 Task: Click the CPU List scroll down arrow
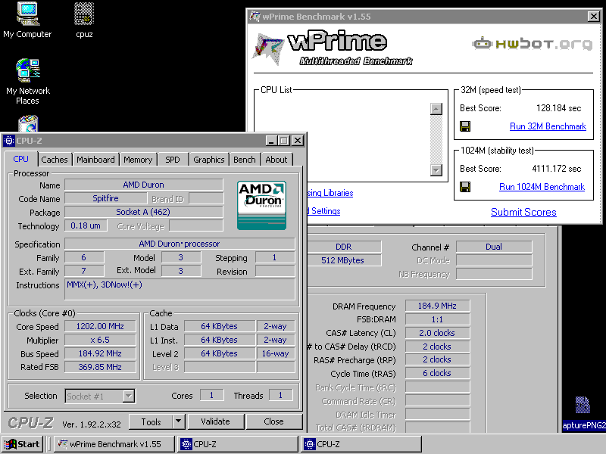point(436,169)
